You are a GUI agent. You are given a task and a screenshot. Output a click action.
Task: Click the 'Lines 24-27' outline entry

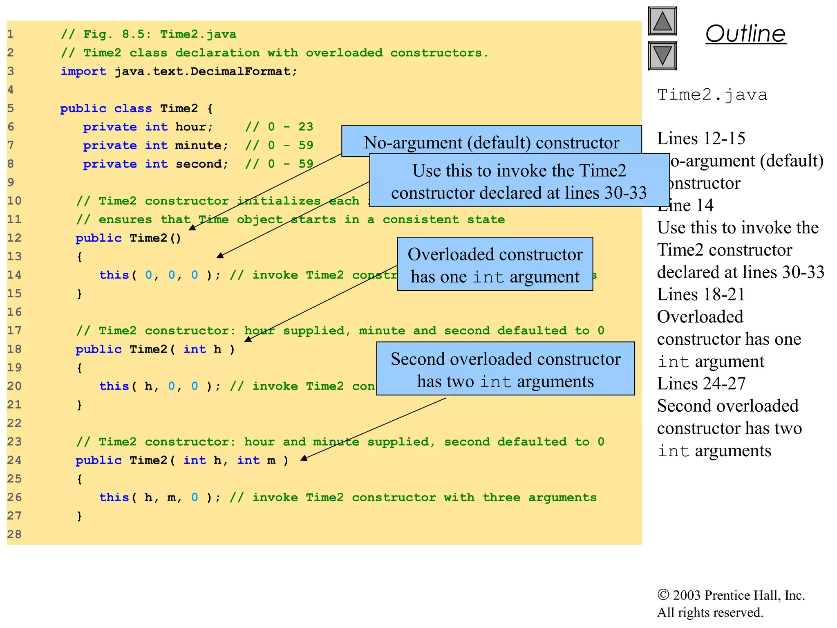coord(701,384)
